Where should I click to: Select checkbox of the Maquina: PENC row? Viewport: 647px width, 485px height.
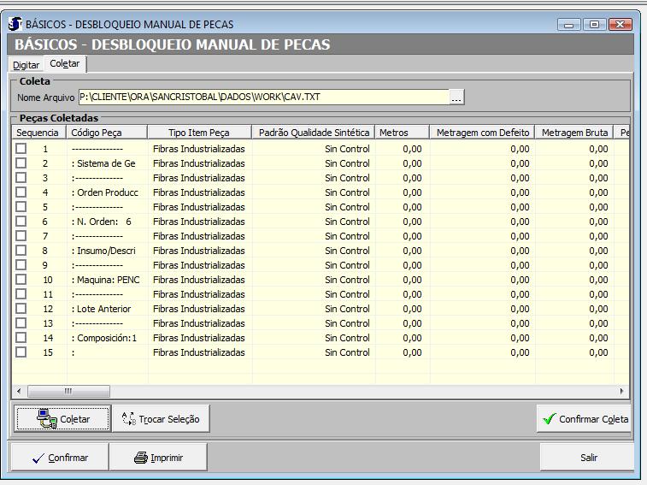tap(21, 280)
